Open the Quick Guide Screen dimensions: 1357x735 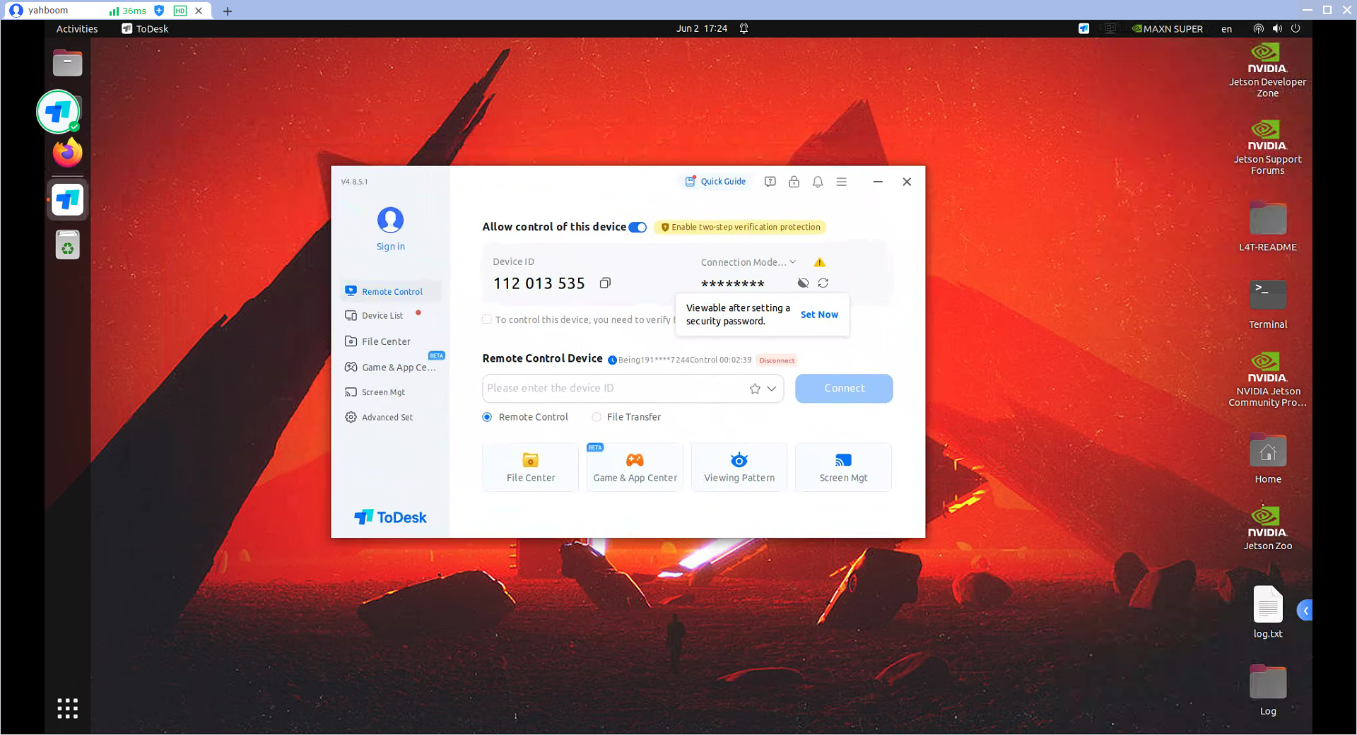(x=715, y=182)
